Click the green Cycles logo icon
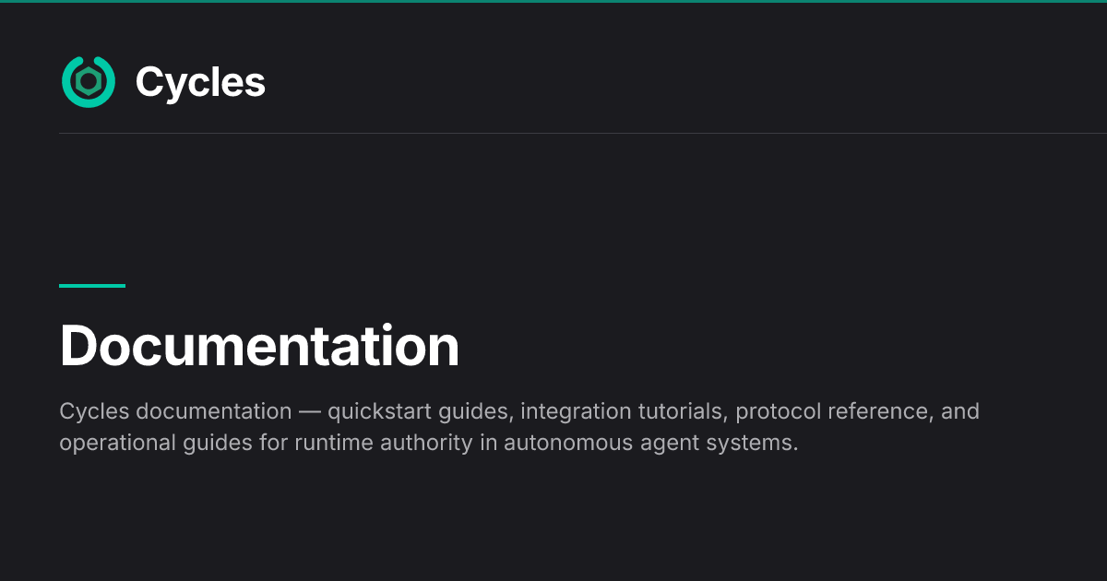 point(89,82)
